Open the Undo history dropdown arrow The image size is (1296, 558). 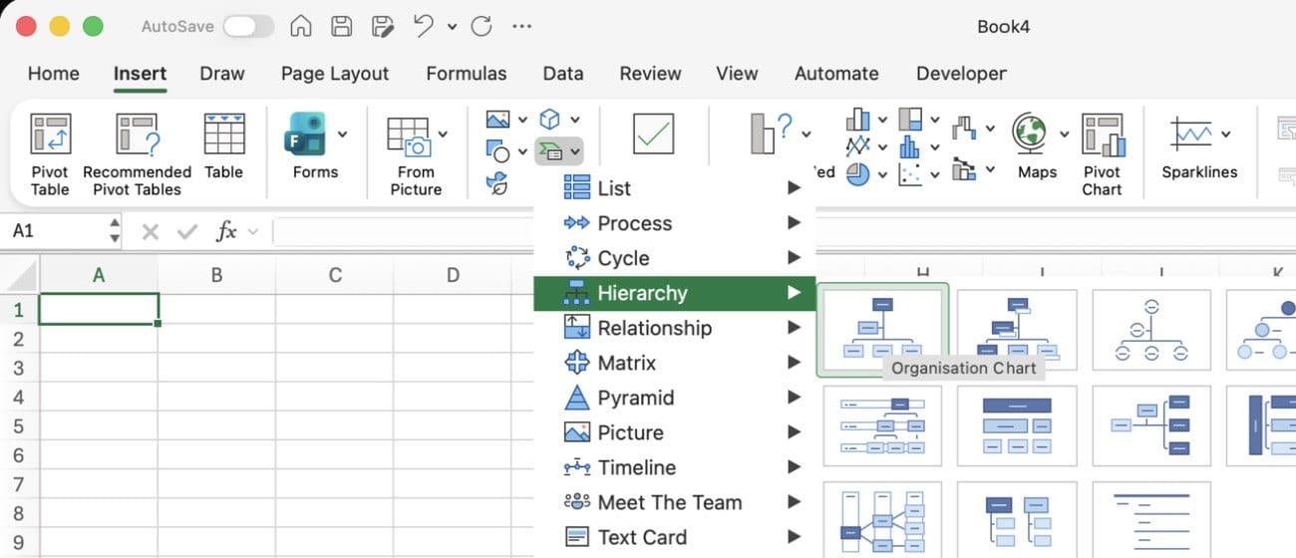tap(452, 27)
